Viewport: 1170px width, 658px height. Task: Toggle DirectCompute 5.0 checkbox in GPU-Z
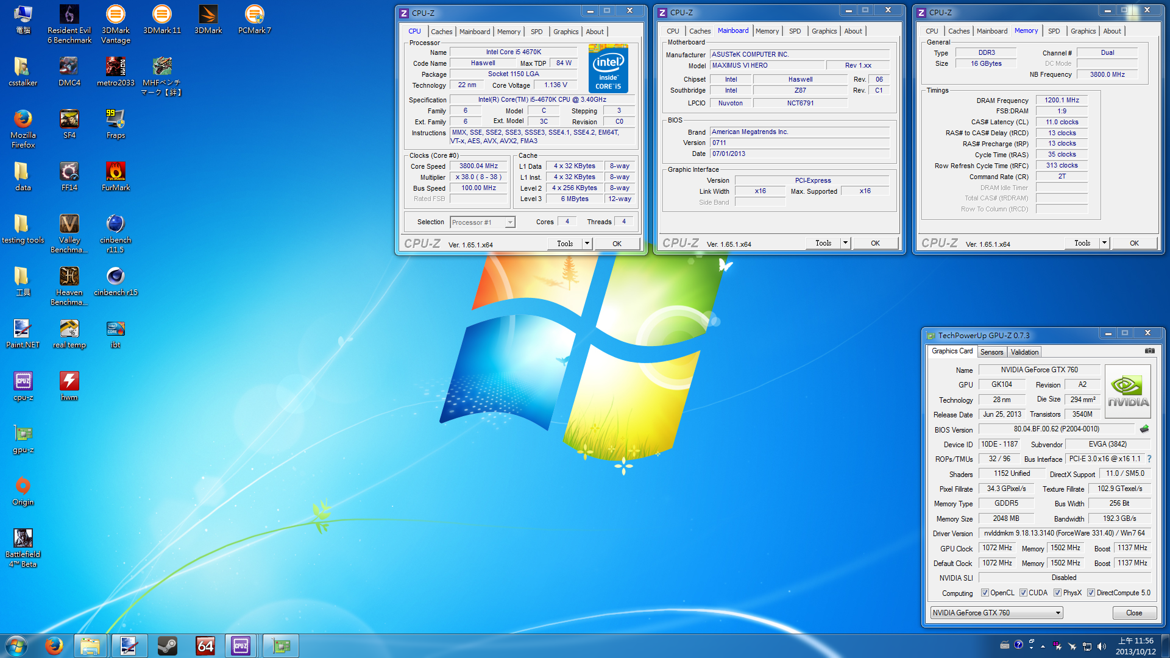pos(1091,593)
